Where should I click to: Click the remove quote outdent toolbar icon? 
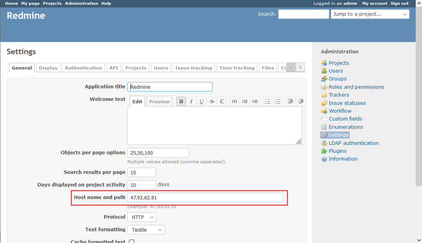(x=300, y=101)
